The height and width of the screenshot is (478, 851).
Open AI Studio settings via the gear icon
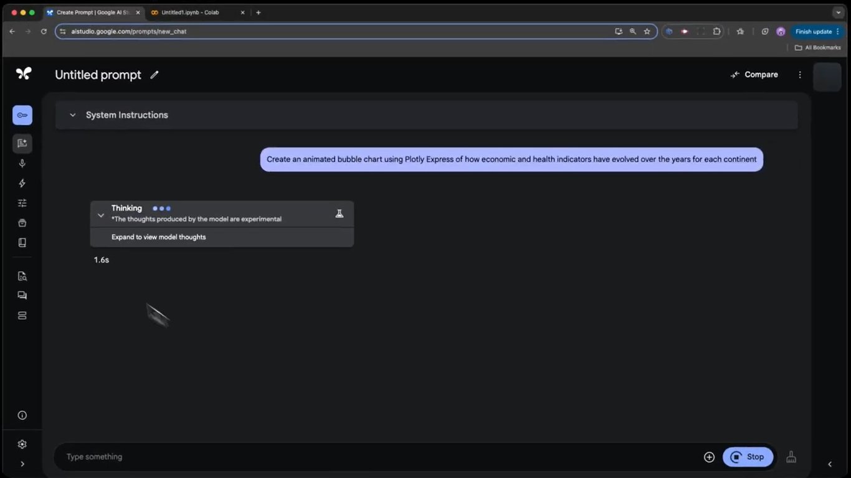coord(22,444)
